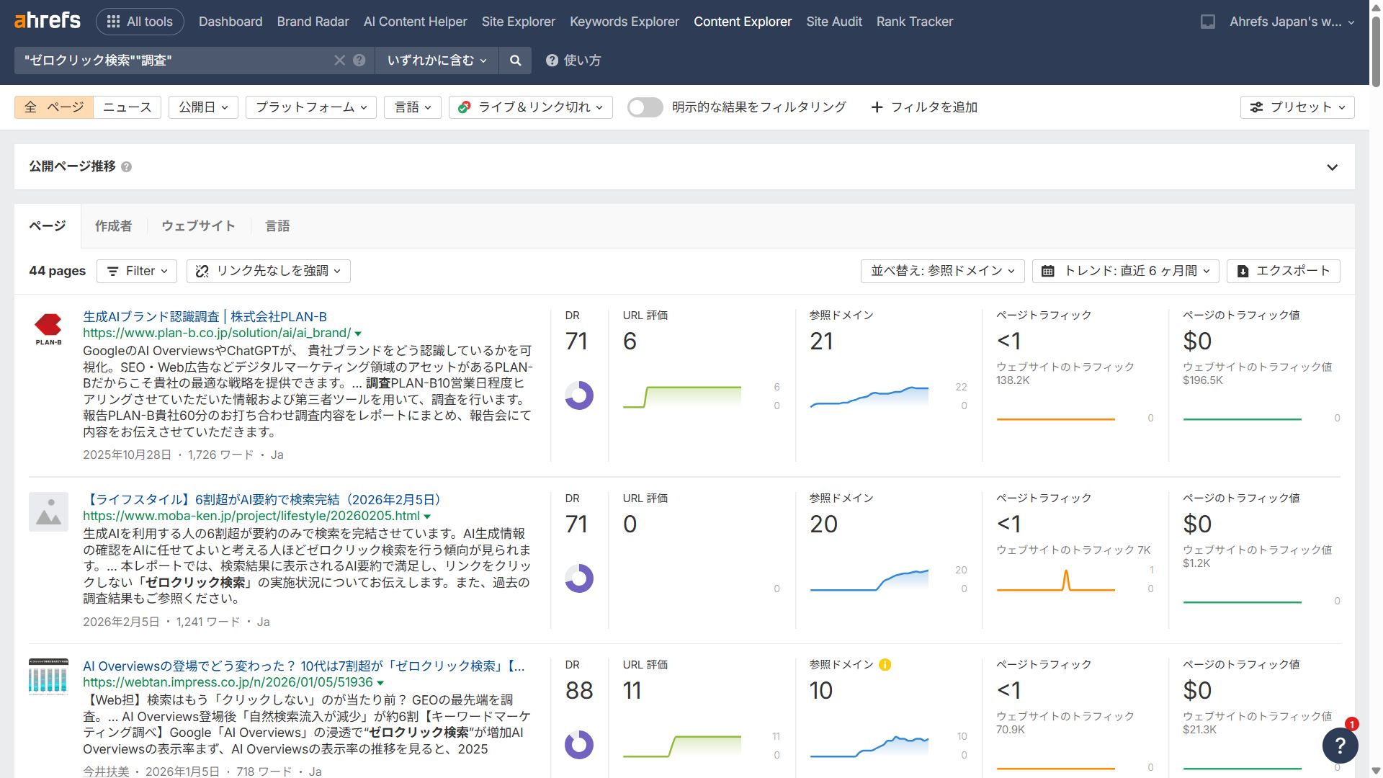
Task: Open the いずれかに含む search mode dropdown
Action: (x=437, y=61)
